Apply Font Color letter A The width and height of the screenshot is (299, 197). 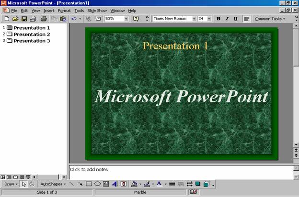(159, 184)
